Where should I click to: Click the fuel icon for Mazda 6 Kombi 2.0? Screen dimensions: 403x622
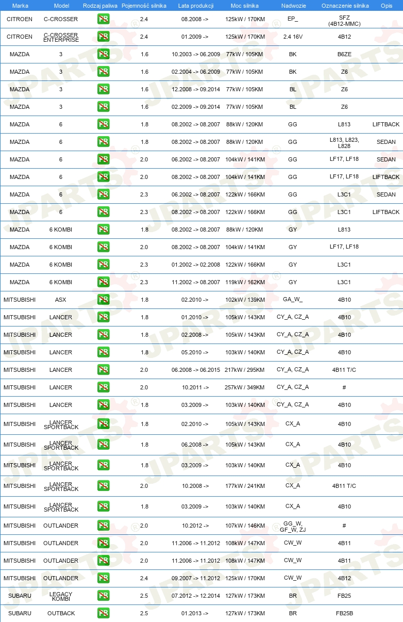(103, 248)
